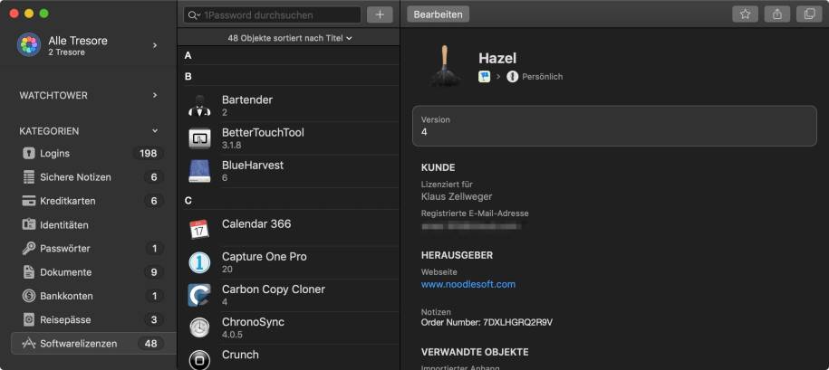Collapse the KATEGORIEN section

point(155,131)
